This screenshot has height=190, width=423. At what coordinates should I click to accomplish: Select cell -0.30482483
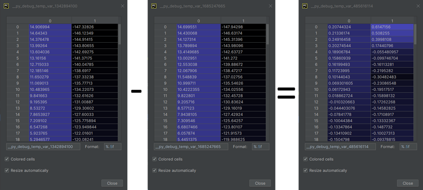click(392, 77)
